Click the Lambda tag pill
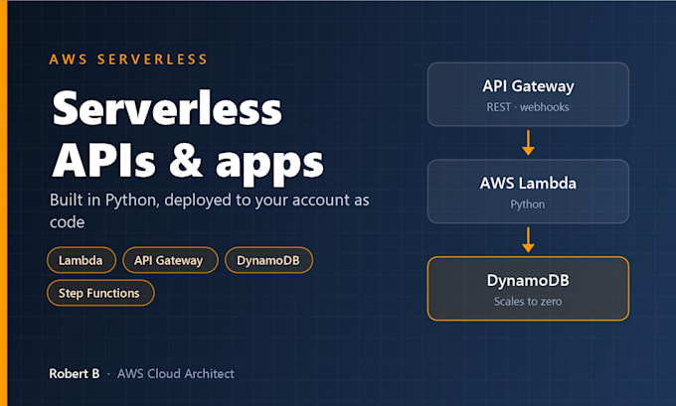The image size is (676, 406). point(82,260)
